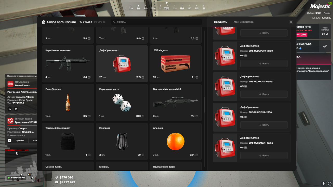Select the Дефибриллятор item card in grid
Image resolution: width=333 pixels, height=187 pixels.
click(122, 64)
